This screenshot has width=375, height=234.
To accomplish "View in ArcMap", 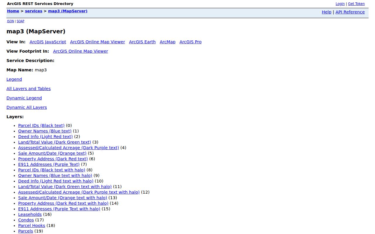I will coord(168,42).
